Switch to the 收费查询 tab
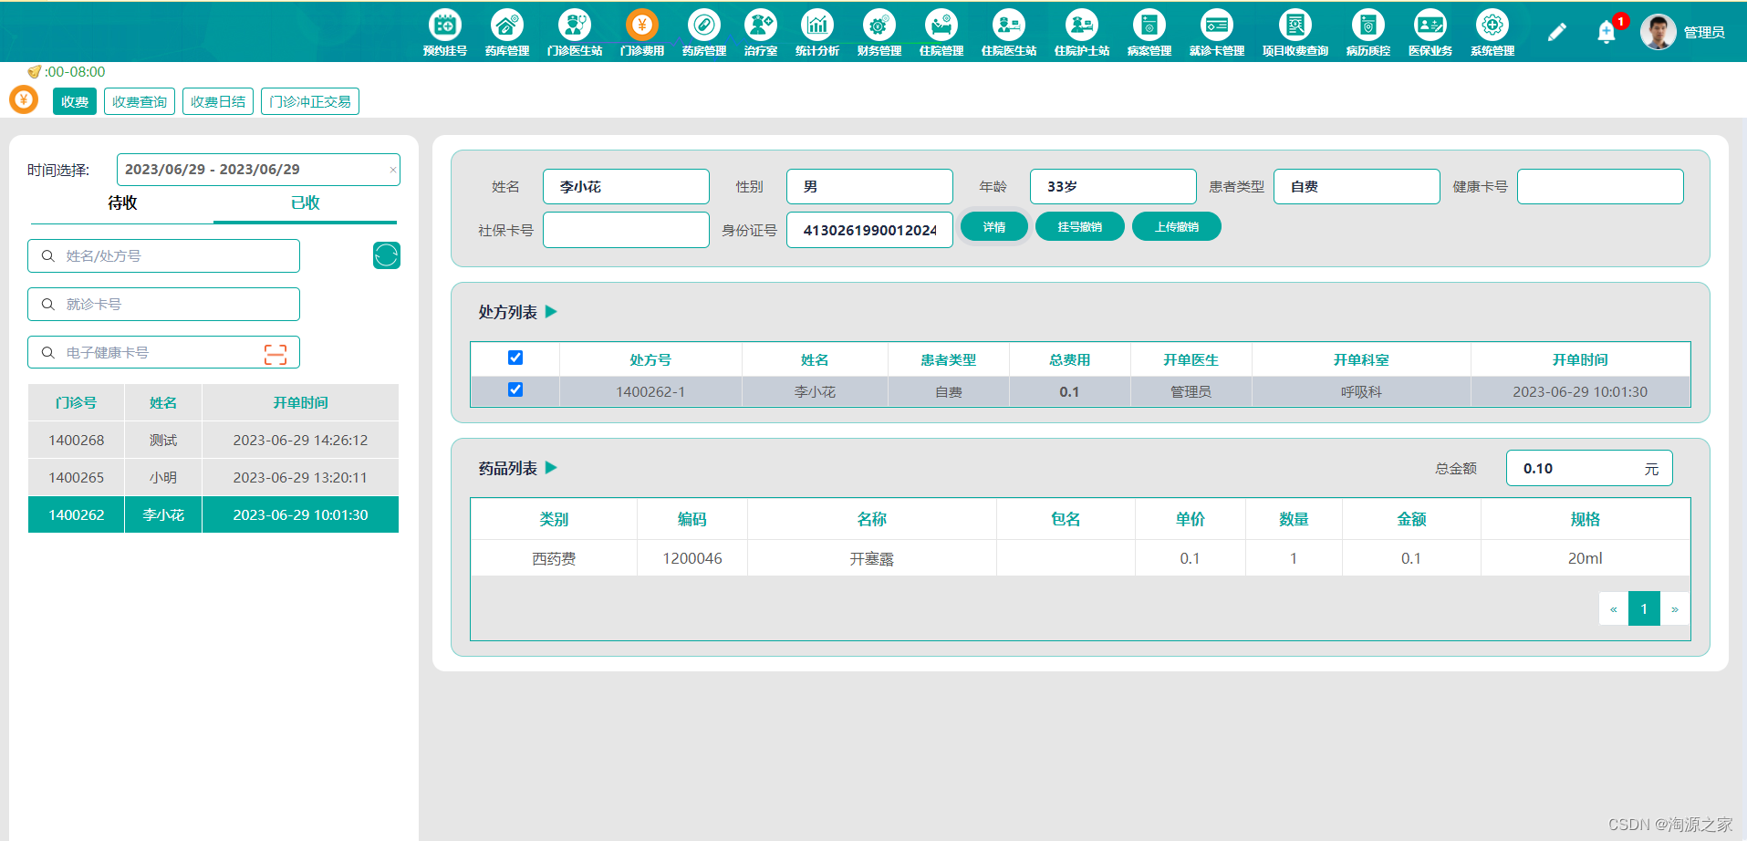Image resolution: width=1747 pixels, height=841 pixels. [x=140, y=101]
